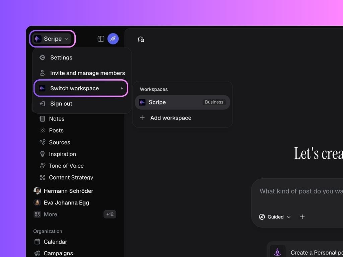The height and width of the screenshot is (257, 343).
Task: Click the waveform icon beside Switch workspace
Action: [x=42, y=88]
